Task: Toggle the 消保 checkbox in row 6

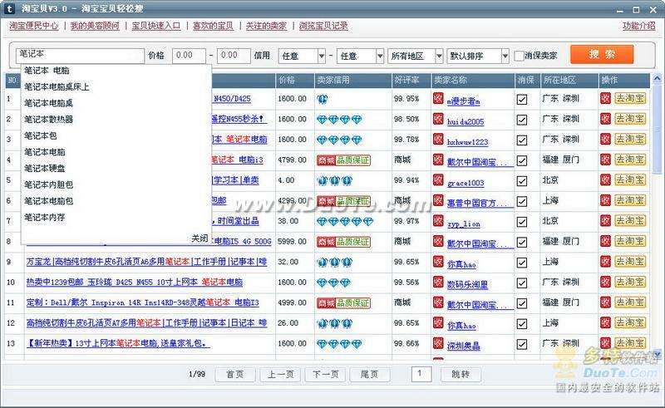Action: [x=522, y=201]
